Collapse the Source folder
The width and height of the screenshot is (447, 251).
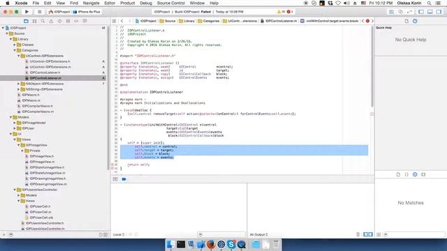tap(7, 33)
